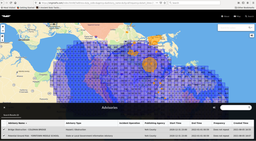Reset map to home extent
256x141 pixels.
[x=3, y=36]
